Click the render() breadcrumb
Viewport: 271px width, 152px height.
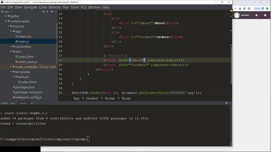(92, 98)
